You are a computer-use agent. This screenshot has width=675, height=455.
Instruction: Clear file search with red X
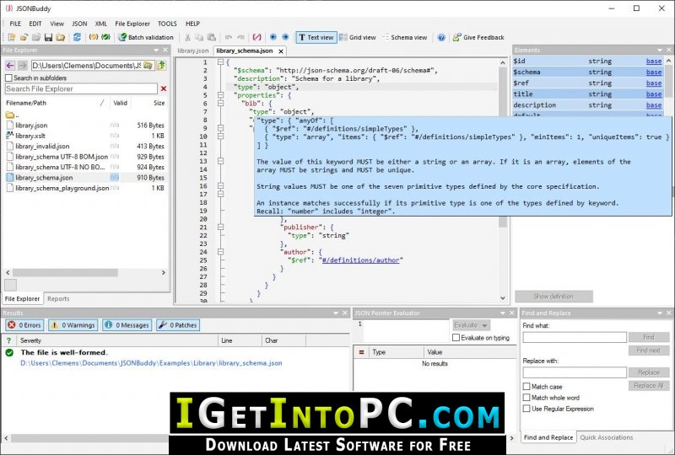tap(164, 88)
